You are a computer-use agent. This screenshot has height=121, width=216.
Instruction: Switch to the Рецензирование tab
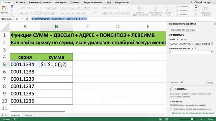coord(93,2)
